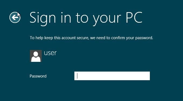The height and width of the screenshot is (101, 183).
Task: Click the left-pointing arrow inside the circle
Action: [15, 18]
